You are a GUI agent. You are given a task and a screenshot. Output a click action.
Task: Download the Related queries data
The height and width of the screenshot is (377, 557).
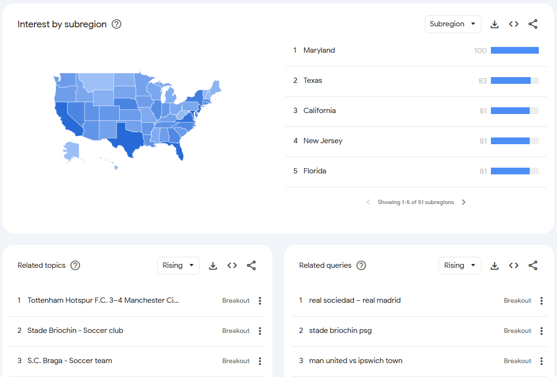click(494, 265)
